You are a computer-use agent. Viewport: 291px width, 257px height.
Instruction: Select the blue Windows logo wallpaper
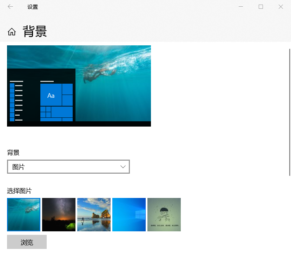pos(129,214)
